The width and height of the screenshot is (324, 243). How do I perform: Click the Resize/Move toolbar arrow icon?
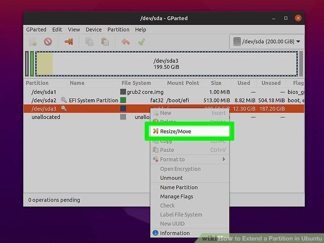click(69, 42)
